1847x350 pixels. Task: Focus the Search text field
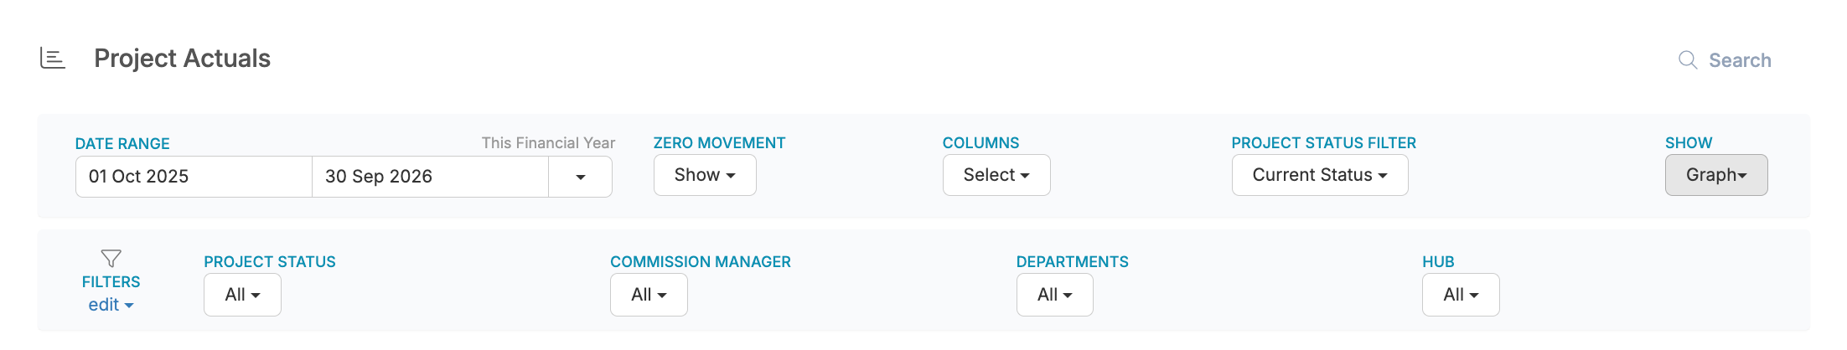pyautogui.click(x=1740, y=60)
